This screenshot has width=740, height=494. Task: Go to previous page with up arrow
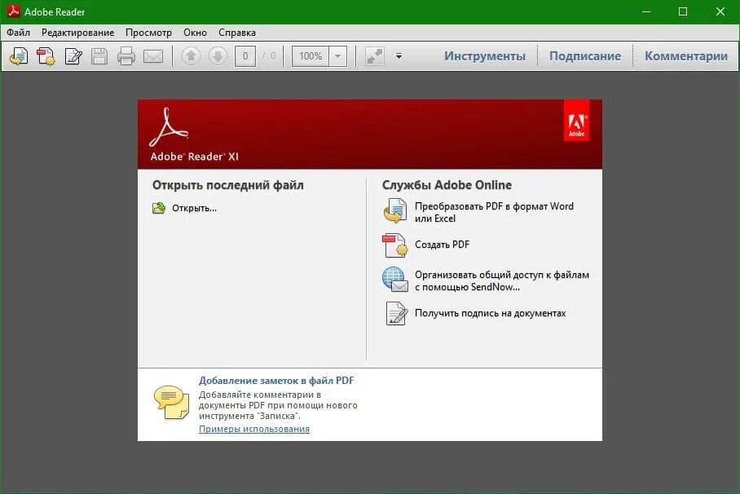[191, 56]
